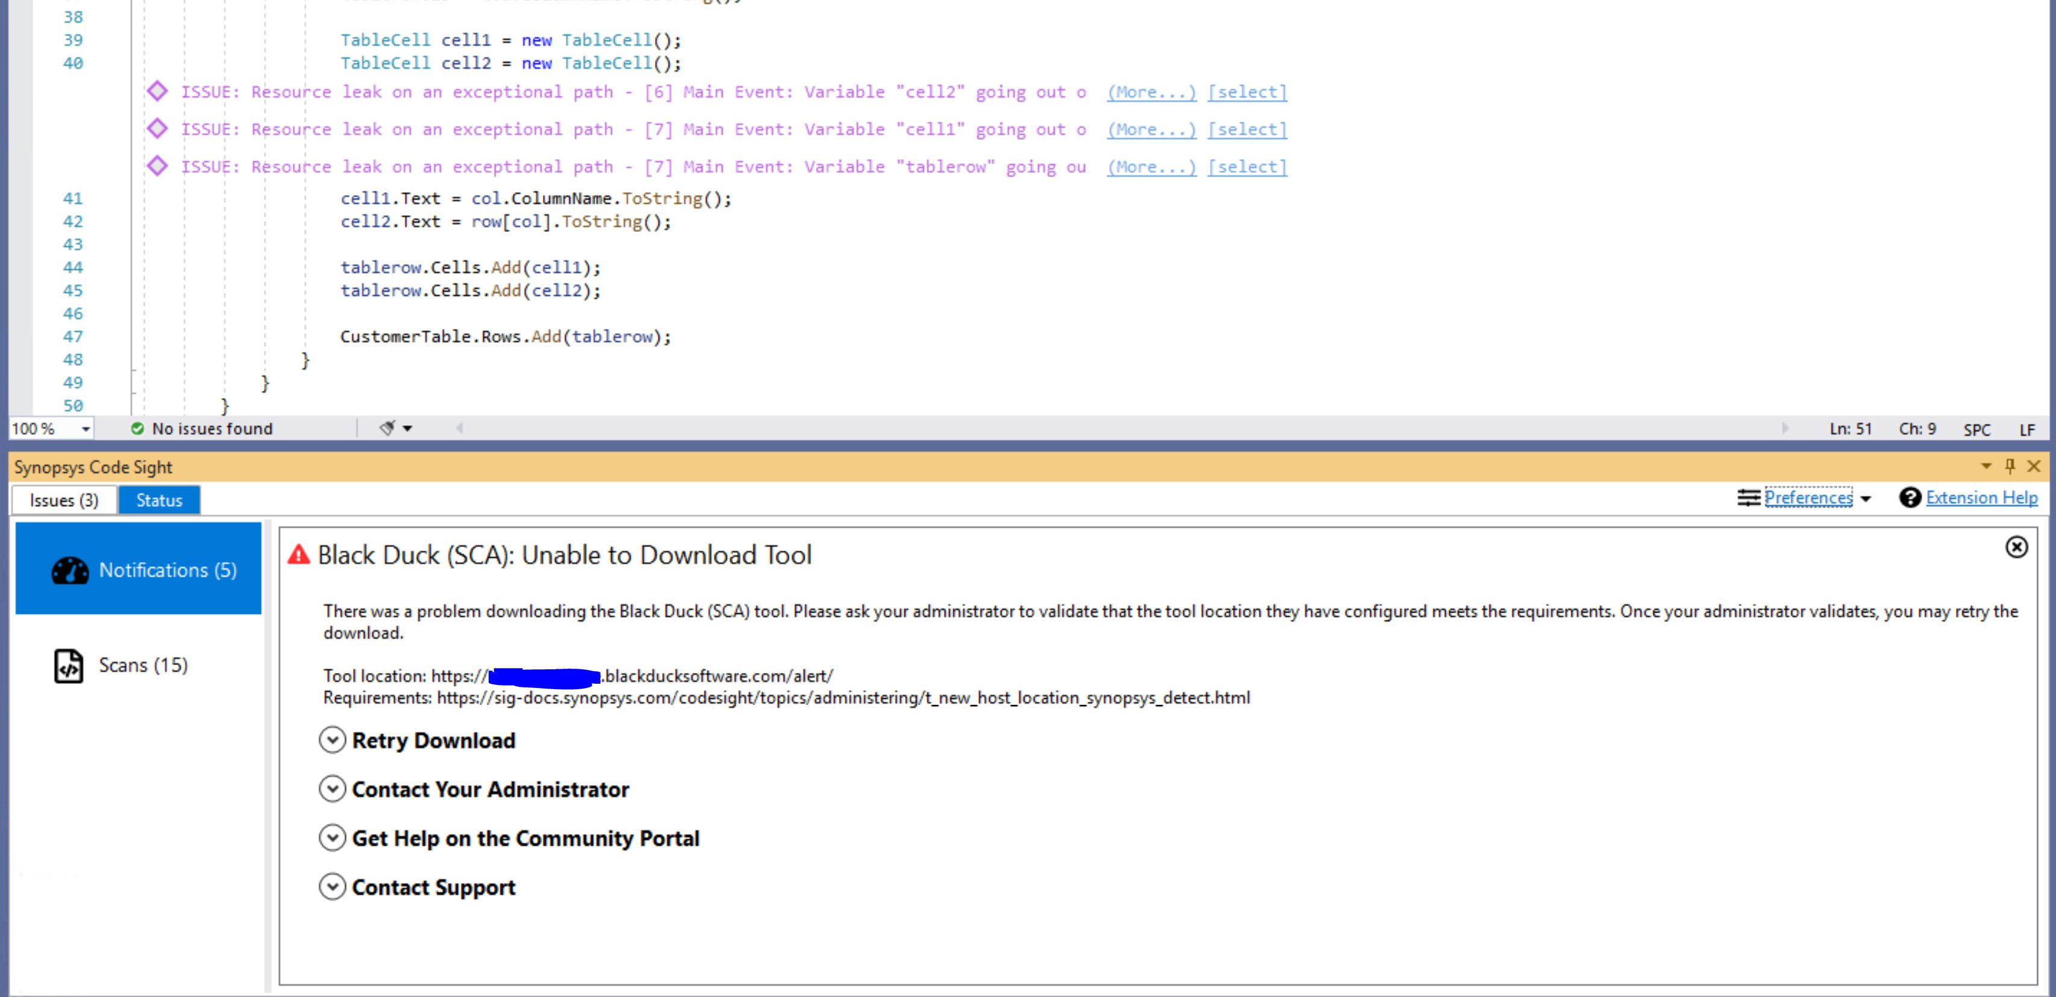Open the code cleanup broom icon
Viewport: 2056px width, 997px height.
[387, 429]
